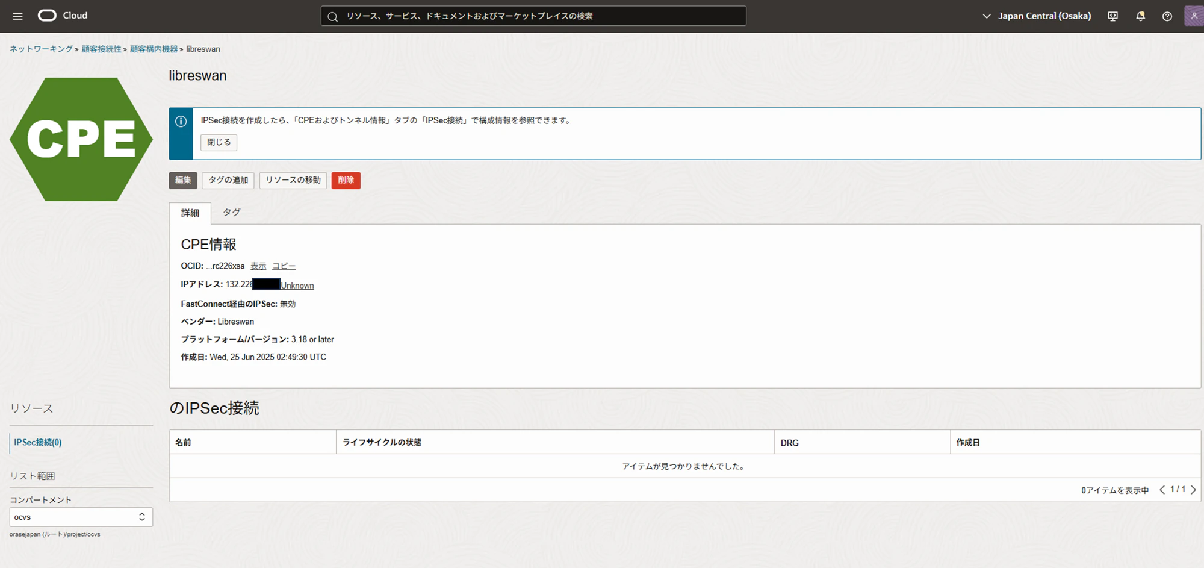Screen dimensions: 1204x568
Task: Click the platform version 3.18 or later
Action: [x=312, y=340]
